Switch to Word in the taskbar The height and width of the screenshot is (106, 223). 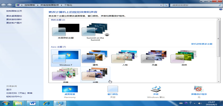click(x=33, y=103)
